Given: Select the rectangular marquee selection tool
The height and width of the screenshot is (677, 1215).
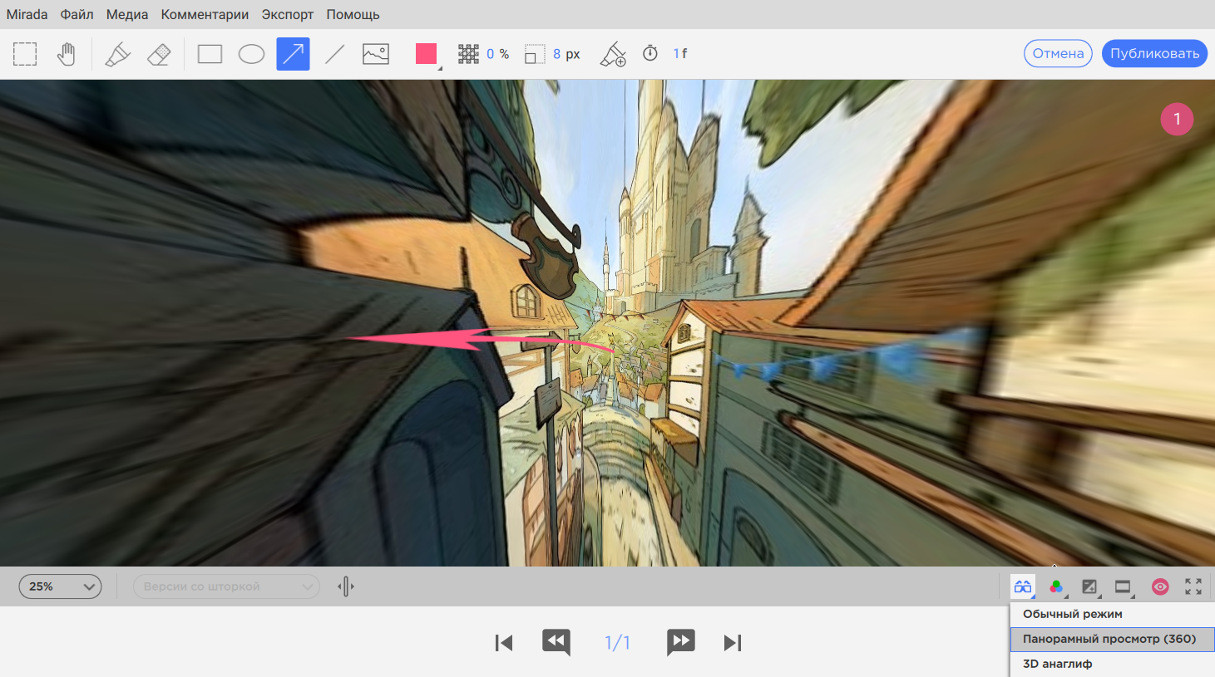Looking at the screenshot, I should [25, 54].
